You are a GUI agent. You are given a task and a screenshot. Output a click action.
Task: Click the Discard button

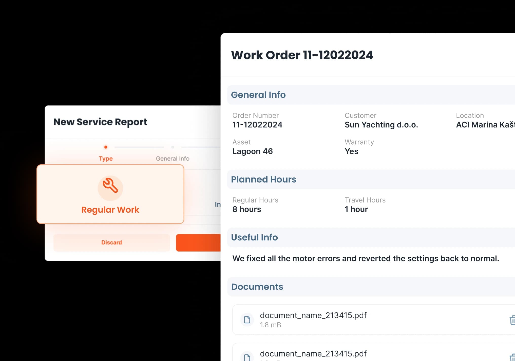(111, 242)
